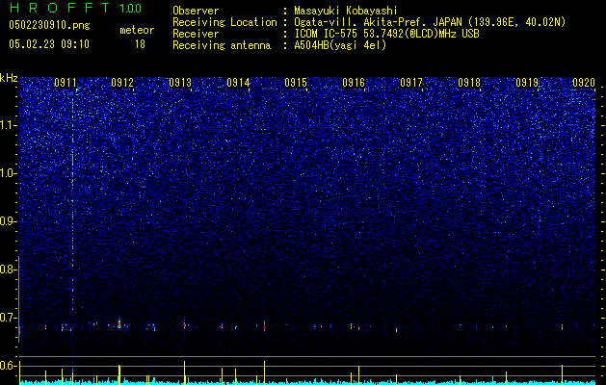Click the 0912 time axis label
The width and height of the screenshot is (606, 385).
(122, 83)
